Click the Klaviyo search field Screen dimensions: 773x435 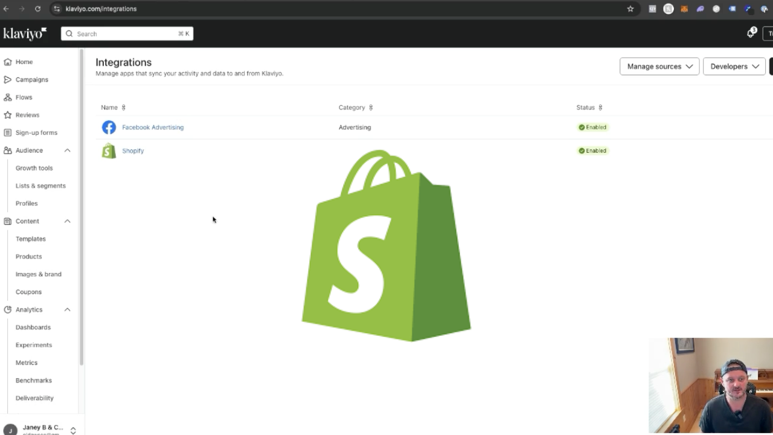tap(127, 34)
